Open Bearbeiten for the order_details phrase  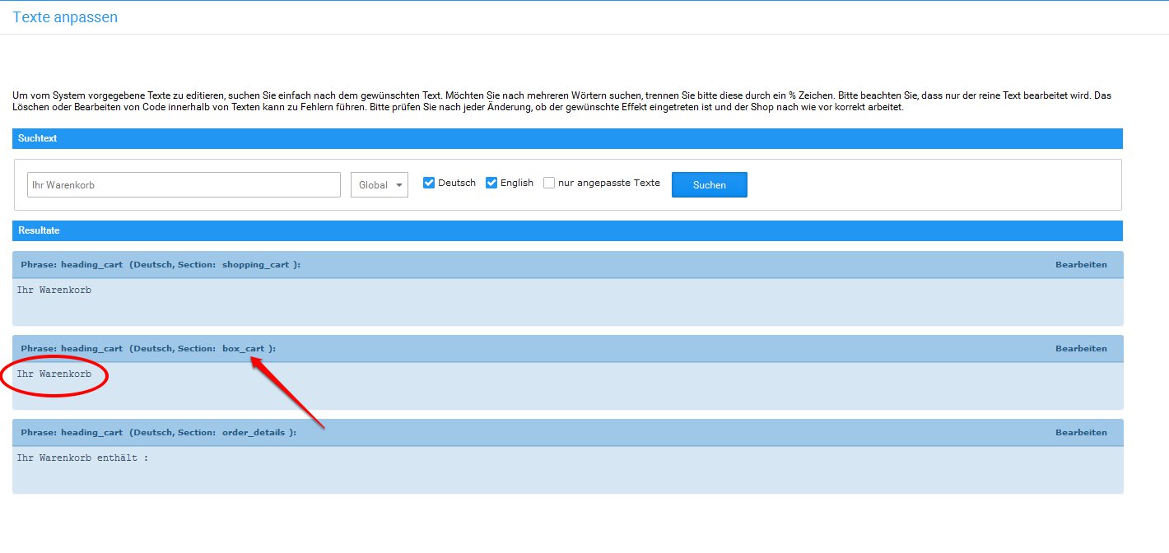pos(1081,433)
